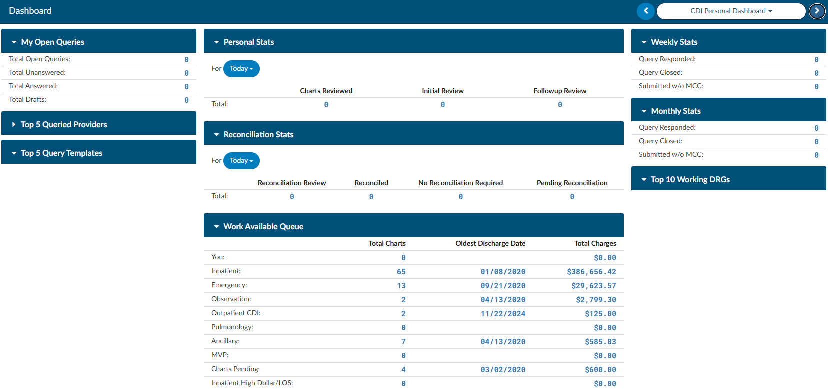Open Weekly Stats Query Responded count
This screenshot has width=828, height=389.
click(816, 59)
